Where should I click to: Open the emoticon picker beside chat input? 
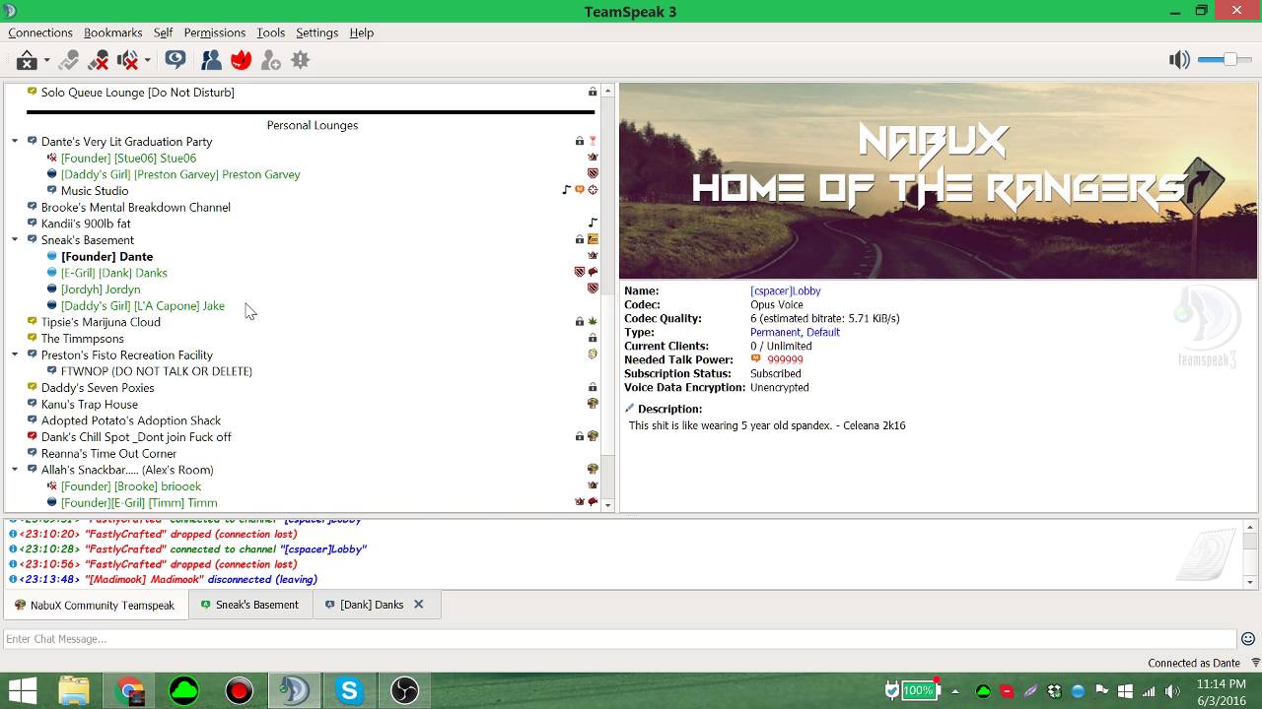click(x=1248, y=639)
